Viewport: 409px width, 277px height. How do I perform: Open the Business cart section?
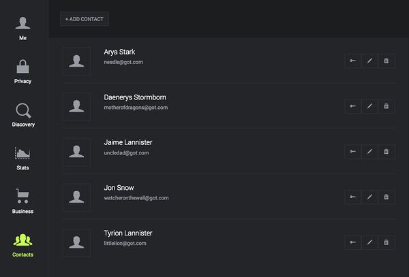click(x=22, y=201)
